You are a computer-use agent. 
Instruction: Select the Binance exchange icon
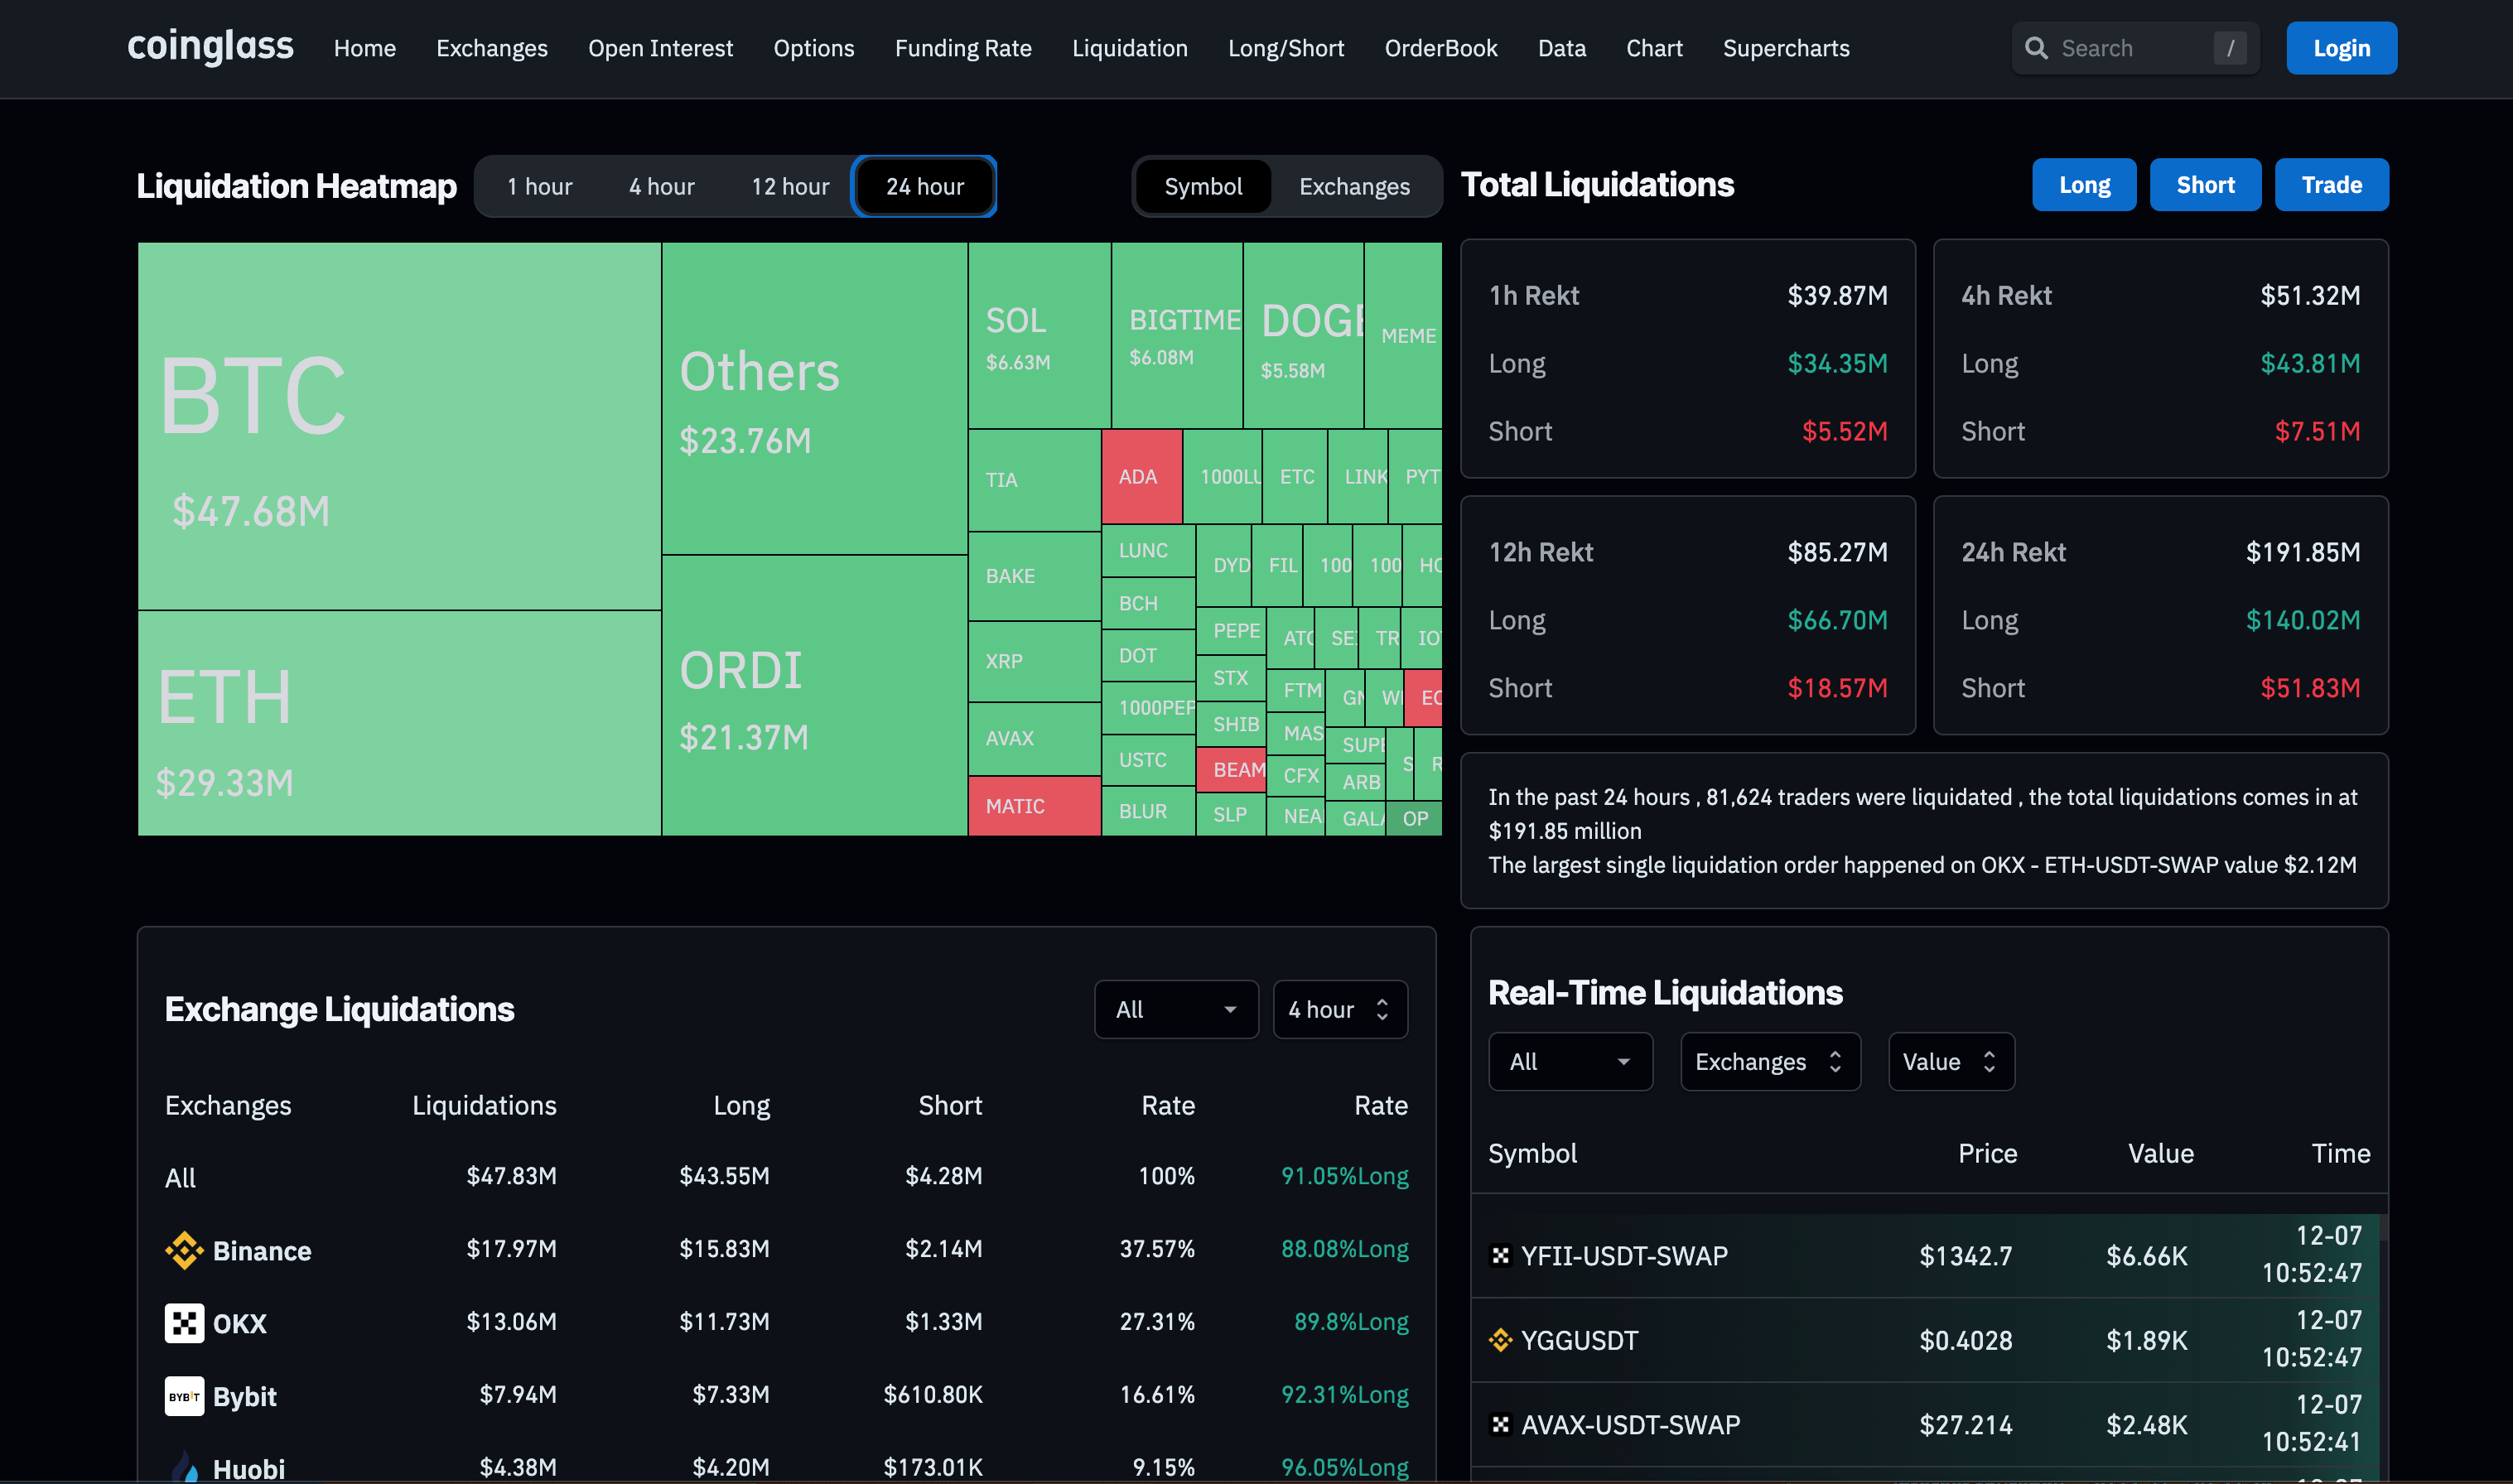184,1249
